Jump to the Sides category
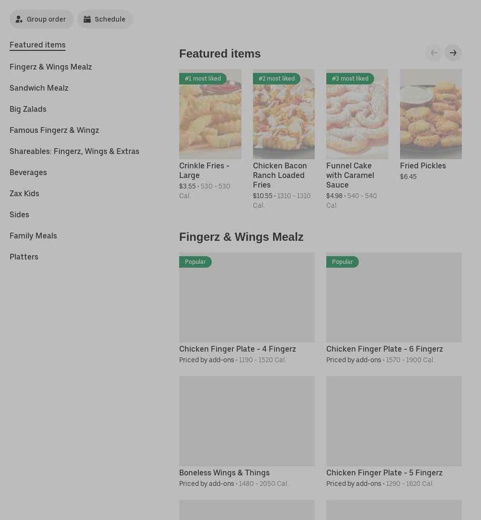This screenshot has width=481, height=520. pos(19,214)
